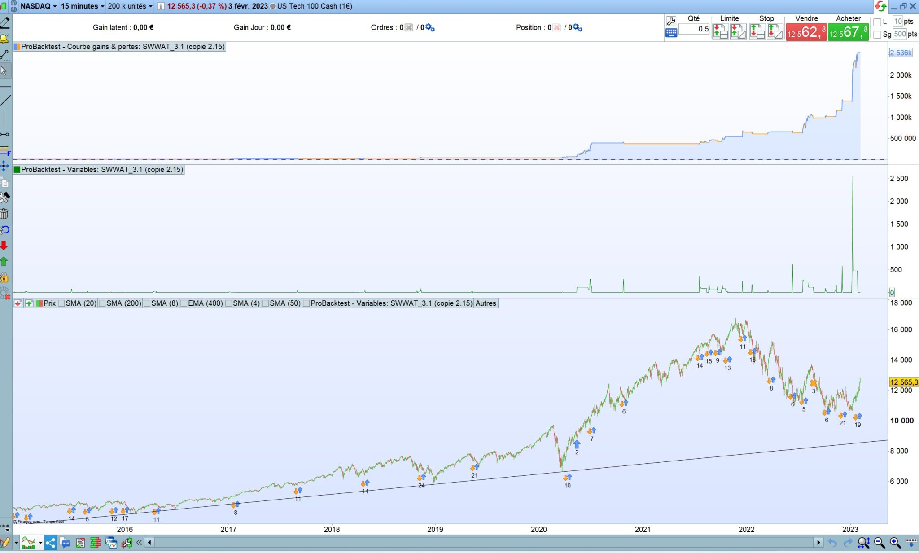Enable the L limit checkbox
This screenshot has height=553, width=919.
878,22
